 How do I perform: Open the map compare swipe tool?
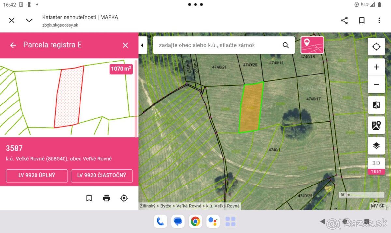coord(376,105)
